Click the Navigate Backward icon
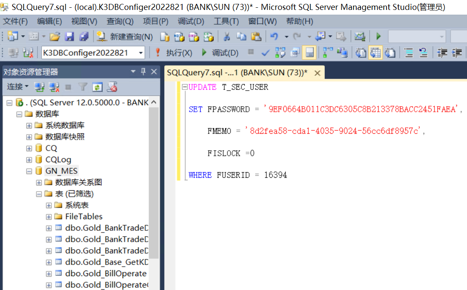 pos(320,36)
